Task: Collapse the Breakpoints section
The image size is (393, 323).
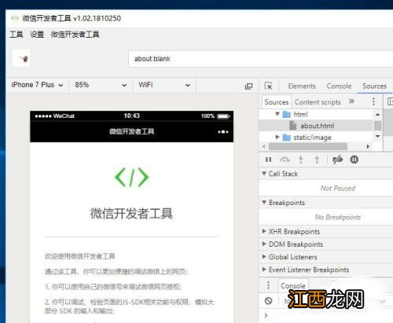Action: 264,202
